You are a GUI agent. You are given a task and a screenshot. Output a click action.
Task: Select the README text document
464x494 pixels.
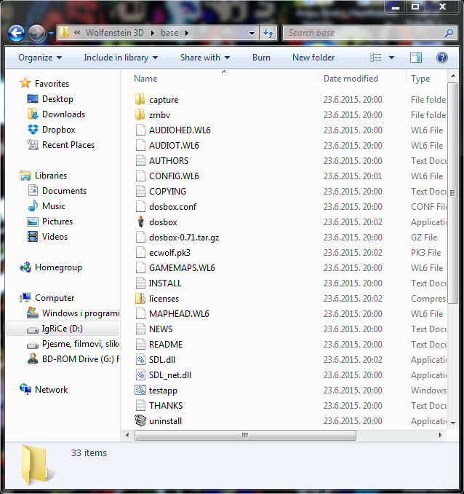pos(166,345)
